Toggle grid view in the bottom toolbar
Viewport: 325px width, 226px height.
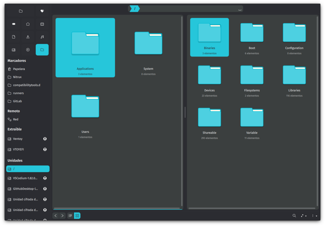77,215
